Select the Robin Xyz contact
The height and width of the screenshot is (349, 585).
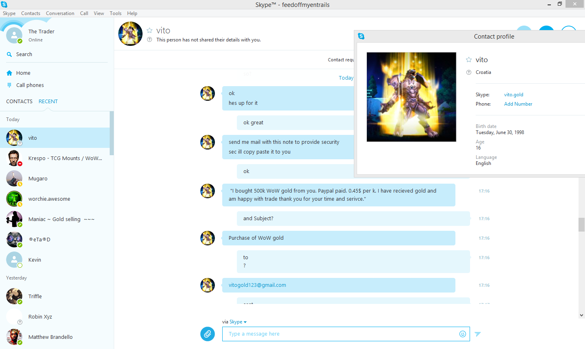[x=55, y=316]
